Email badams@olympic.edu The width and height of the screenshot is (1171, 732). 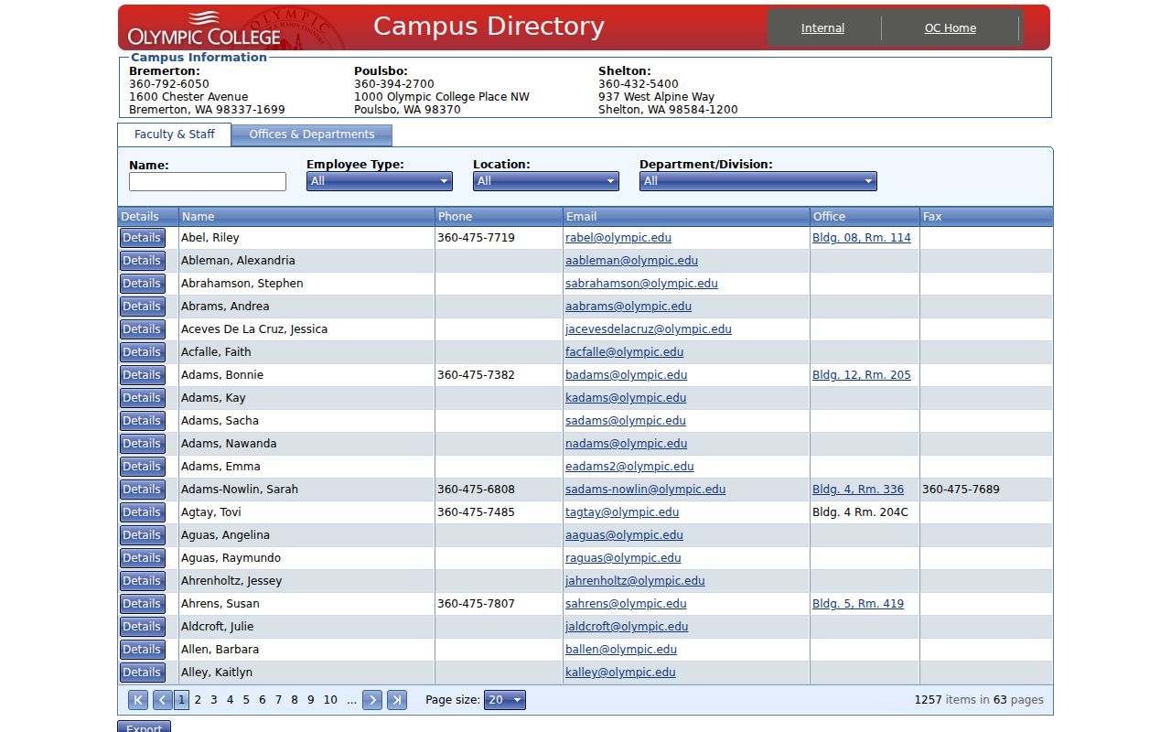(x=626, y=375)
